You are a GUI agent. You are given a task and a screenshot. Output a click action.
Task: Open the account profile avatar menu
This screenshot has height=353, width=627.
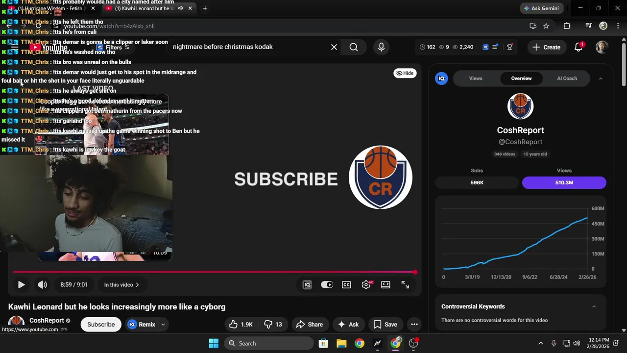pyautogui.click(x=602, y=47)
